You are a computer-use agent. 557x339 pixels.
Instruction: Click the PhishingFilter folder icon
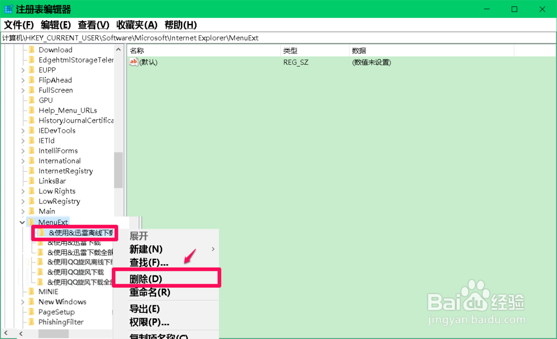tap(32, 322)
